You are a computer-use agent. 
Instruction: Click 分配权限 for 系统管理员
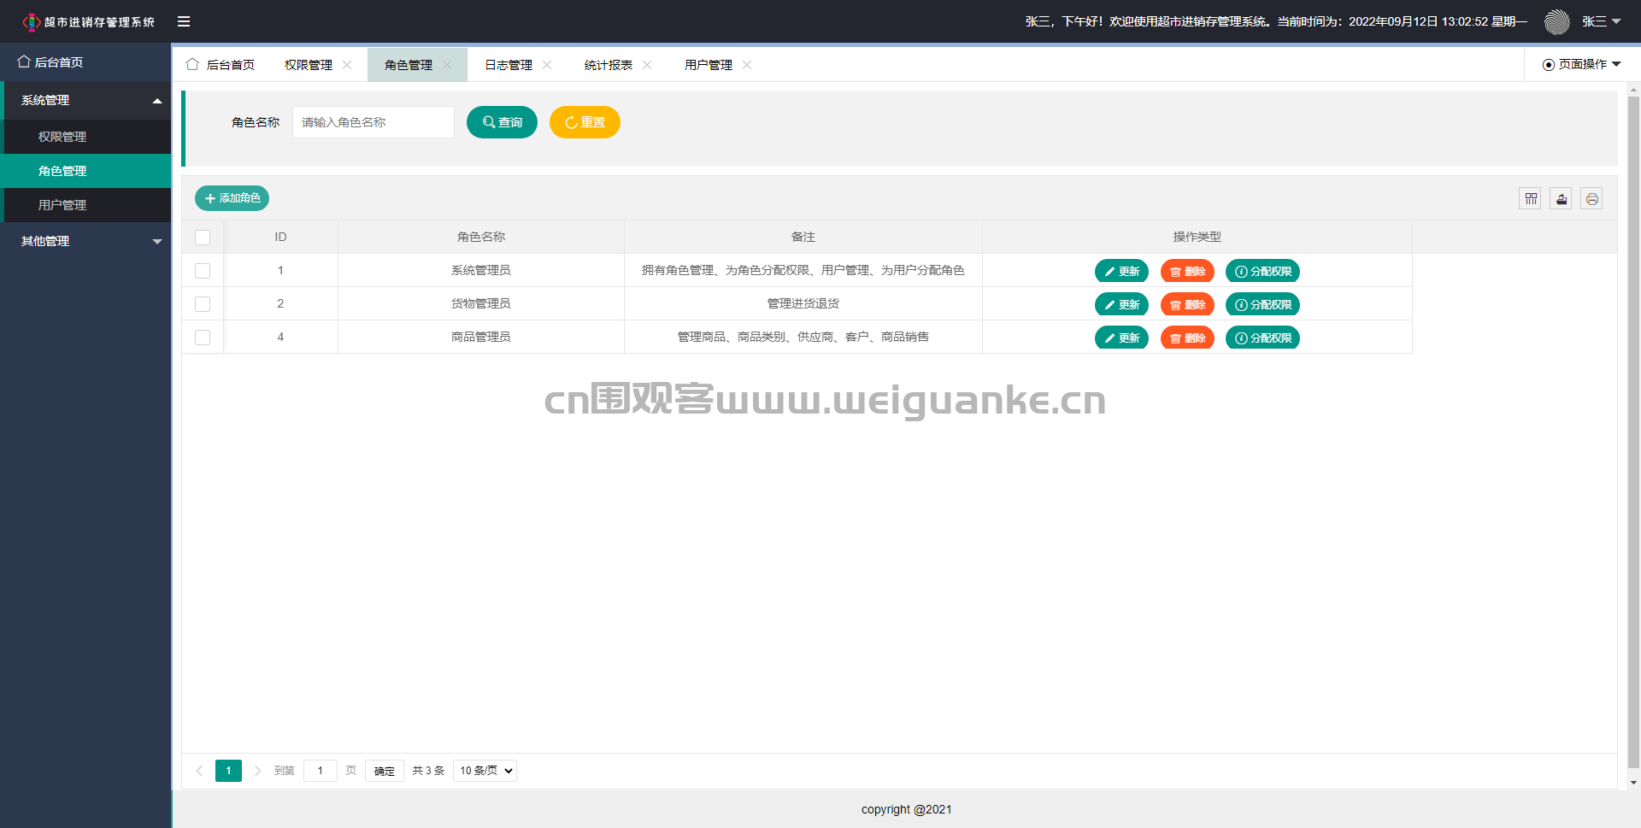[1262, 271]
